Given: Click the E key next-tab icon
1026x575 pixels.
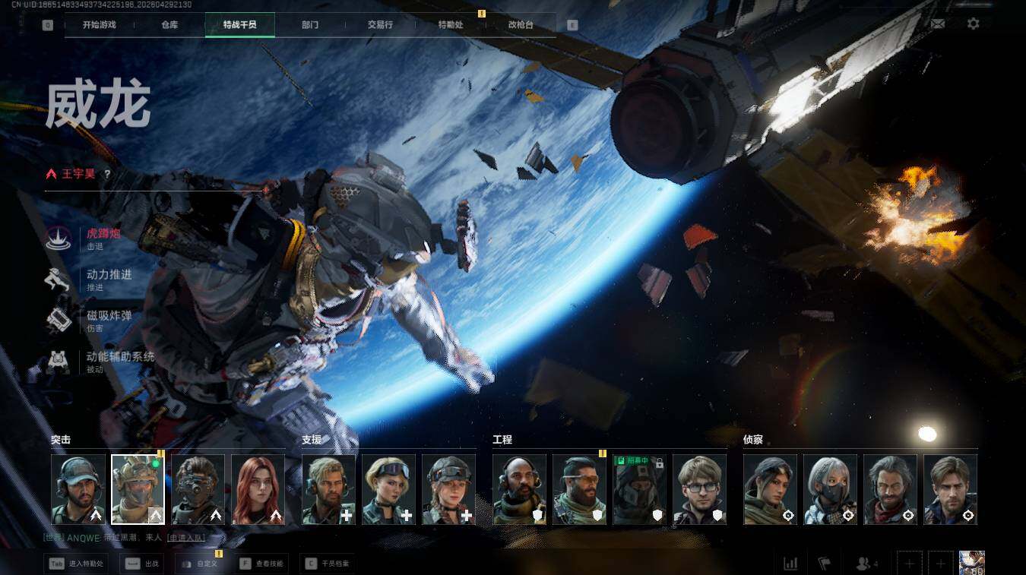Looking at the screenshot, I should (x=572, y=25).
